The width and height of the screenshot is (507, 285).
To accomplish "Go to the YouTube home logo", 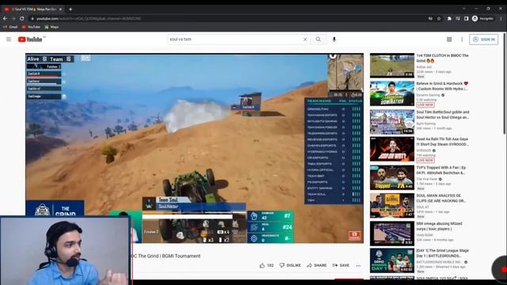I will pyautogui.click(x=30, y=40).
